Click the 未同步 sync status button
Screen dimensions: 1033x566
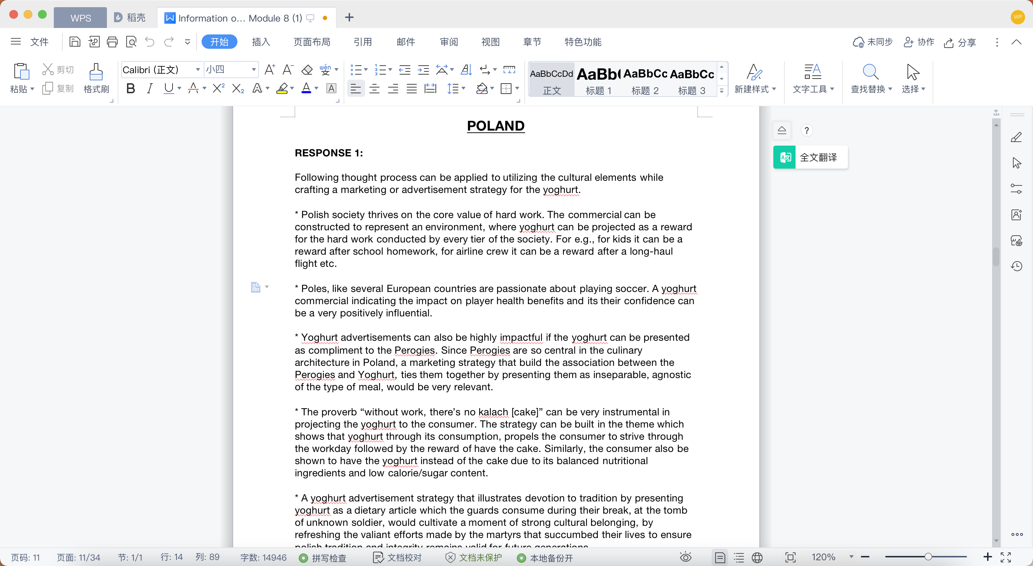point(873,42)
